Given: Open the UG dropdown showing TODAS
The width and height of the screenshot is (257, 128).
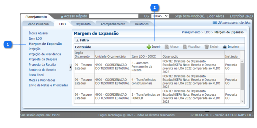Looking at the screenshot, I should 160,16.
